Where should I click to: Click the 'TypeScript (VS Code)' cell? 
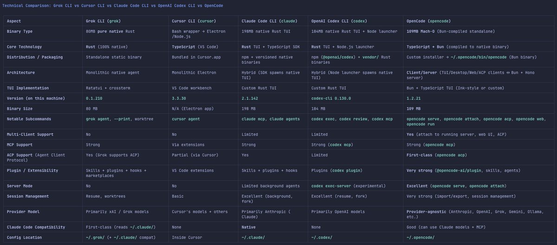(x=196, y=47)
